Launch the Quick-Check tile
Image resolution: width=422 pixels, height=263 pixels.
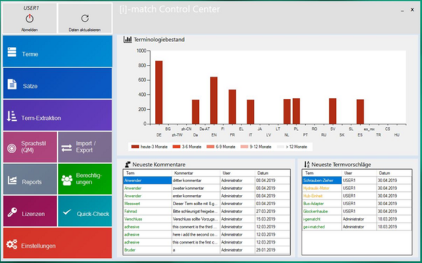(x=85, y=213)
